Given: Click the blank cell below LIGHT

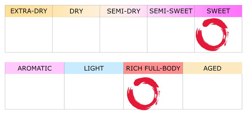Looking at the screenshot, I should [x=94, y=92].
